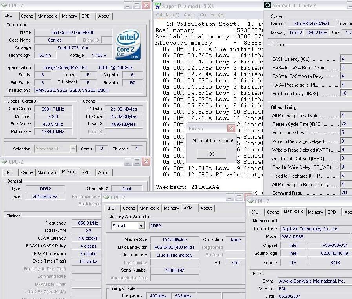The width and height of the screenshot is (352, 299).
Task: Open MemSet Write to Read Delayed (tWTR) dropdown
Action: [346, 150]
